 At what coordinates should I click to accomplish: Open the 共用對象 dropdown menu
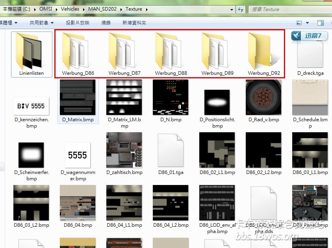coord(41,23)
